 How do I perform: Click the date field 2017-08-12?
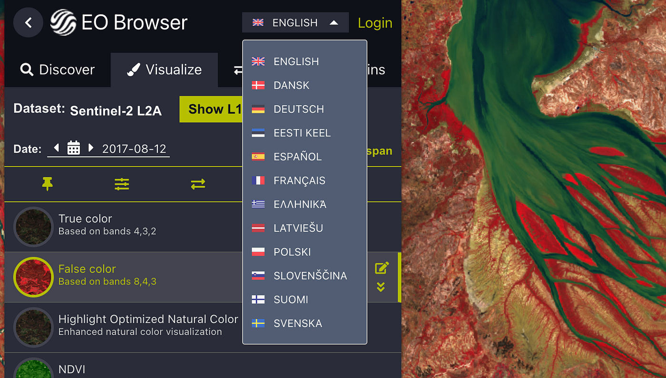pos(134,149)
